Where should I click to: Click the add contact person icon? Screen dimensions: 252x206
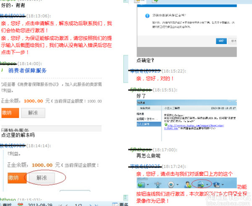coord(187,185)
